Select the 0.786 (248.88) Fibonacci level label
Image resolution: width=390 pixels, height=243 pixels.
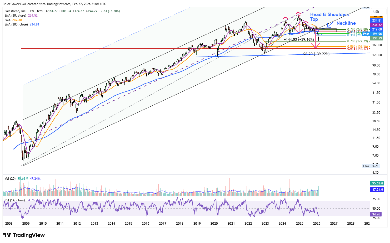[x=357, y=30]
